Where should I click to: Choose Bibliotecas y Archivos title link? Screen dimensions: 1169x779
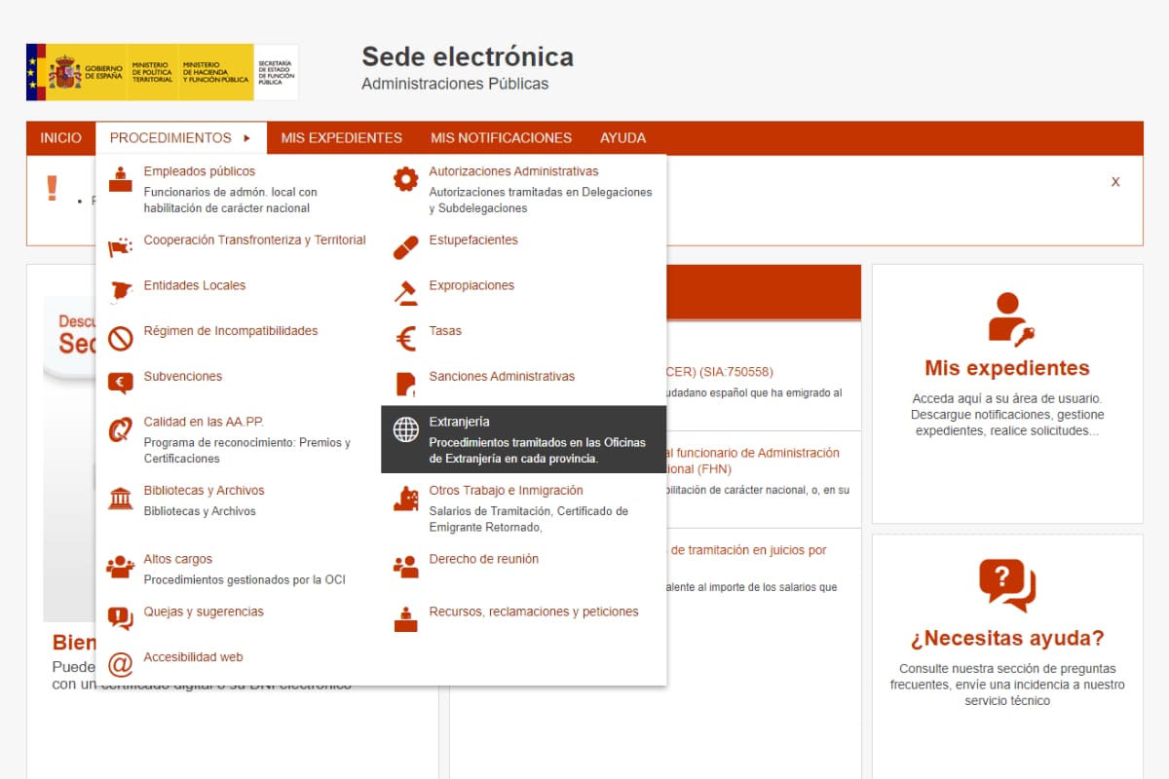[205, 491]
